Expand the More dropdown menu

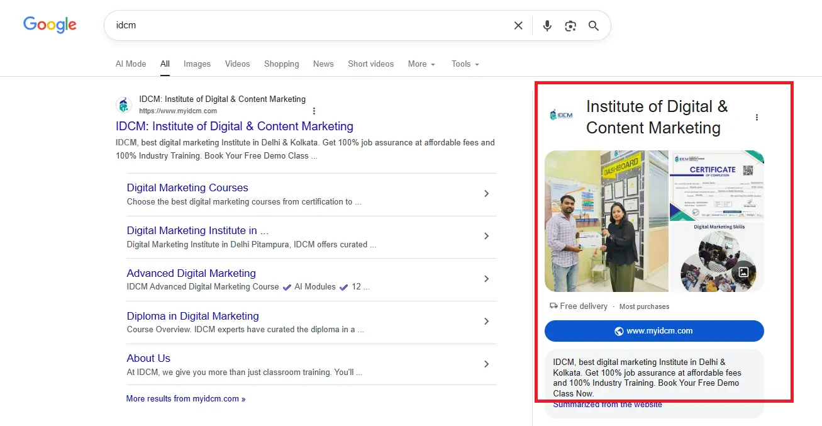(421, 64)
